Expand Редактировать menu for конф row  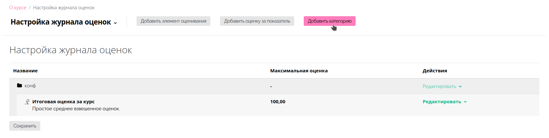click(442, 86)
